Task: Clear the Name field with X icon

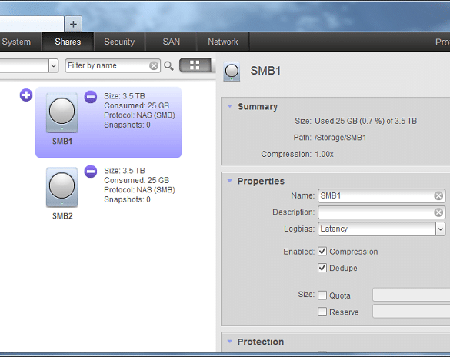Action: pyautogui.click(x=438, y=195)
